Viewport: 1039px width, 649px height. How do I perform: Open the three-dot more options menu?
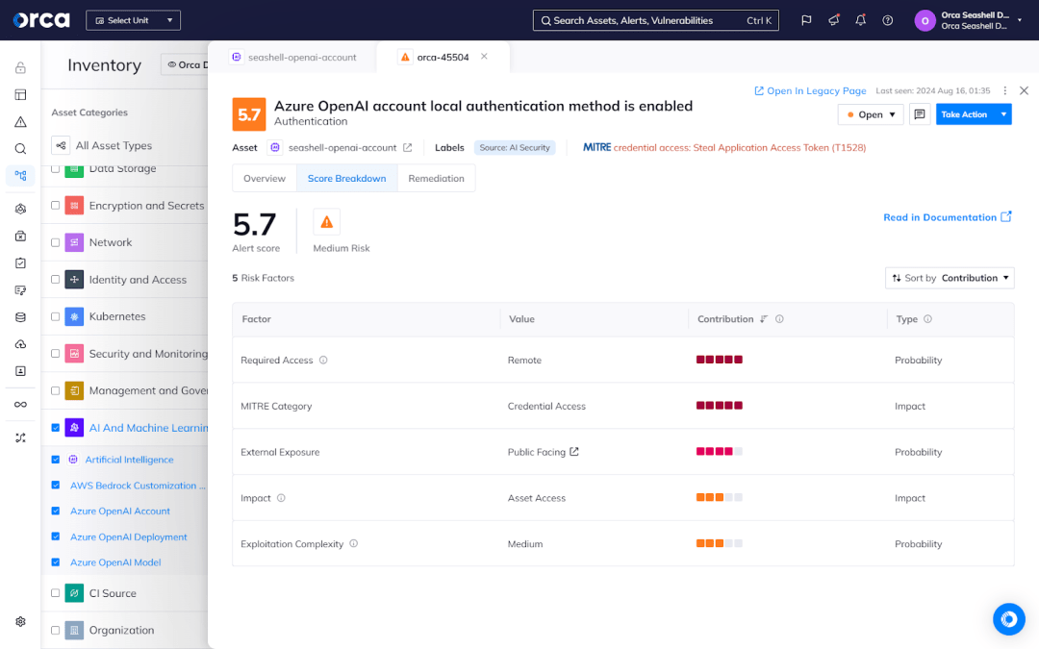pyautogui.click(x=1005, y=90)
